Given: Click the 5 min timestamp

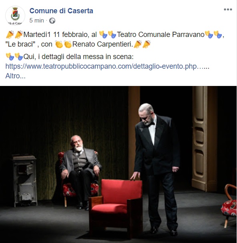Looking at the screenshot, I should point(36,20).
